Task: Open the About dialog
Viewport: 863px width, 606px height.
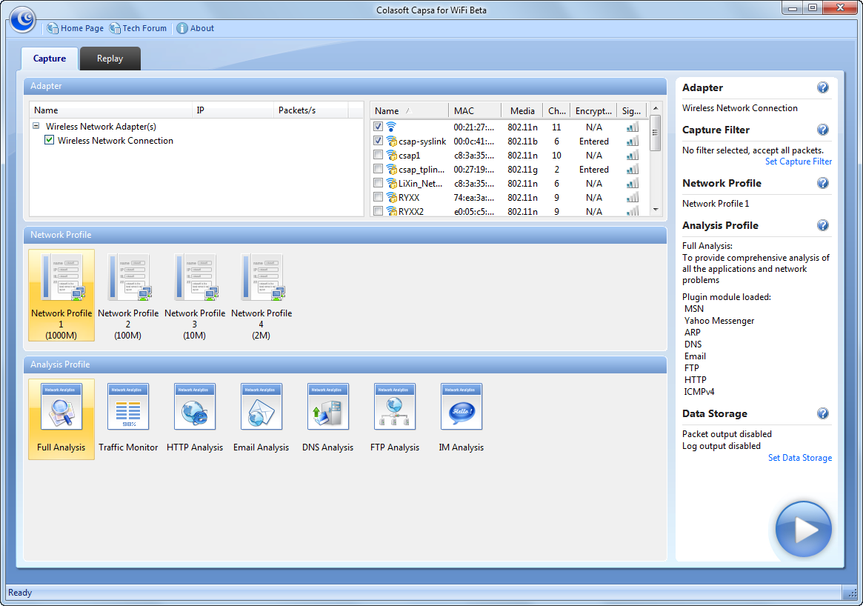Action: pyautogui.click(x=196, y=28)
